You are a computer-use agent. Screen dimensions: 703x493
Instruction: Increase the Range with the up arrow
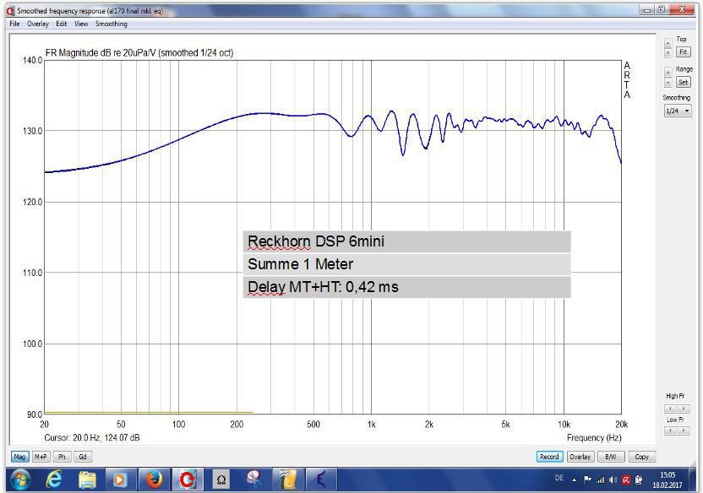coord(668,72)
